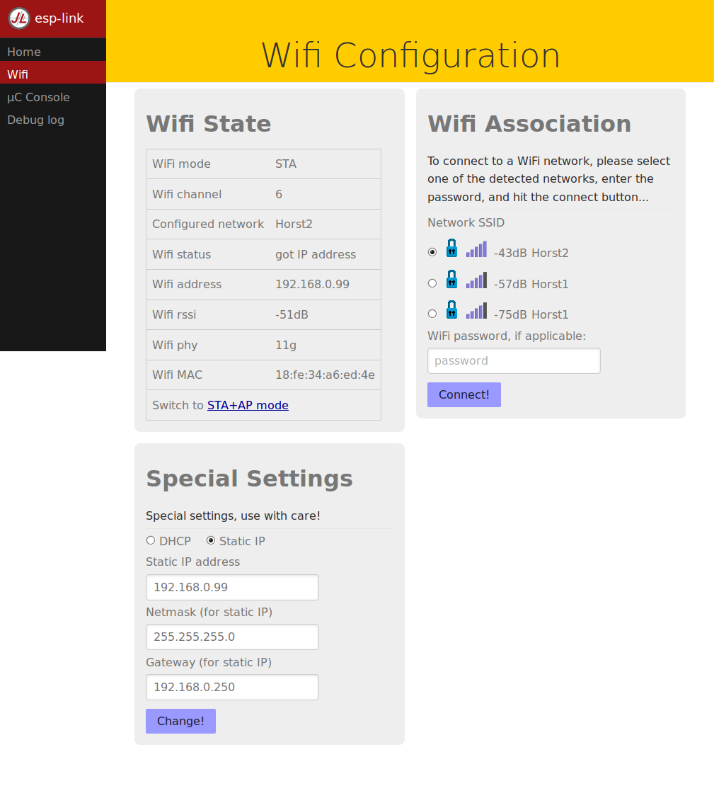Click the esp-link title text
Screen dimensions: 714x786
point(59,18)
